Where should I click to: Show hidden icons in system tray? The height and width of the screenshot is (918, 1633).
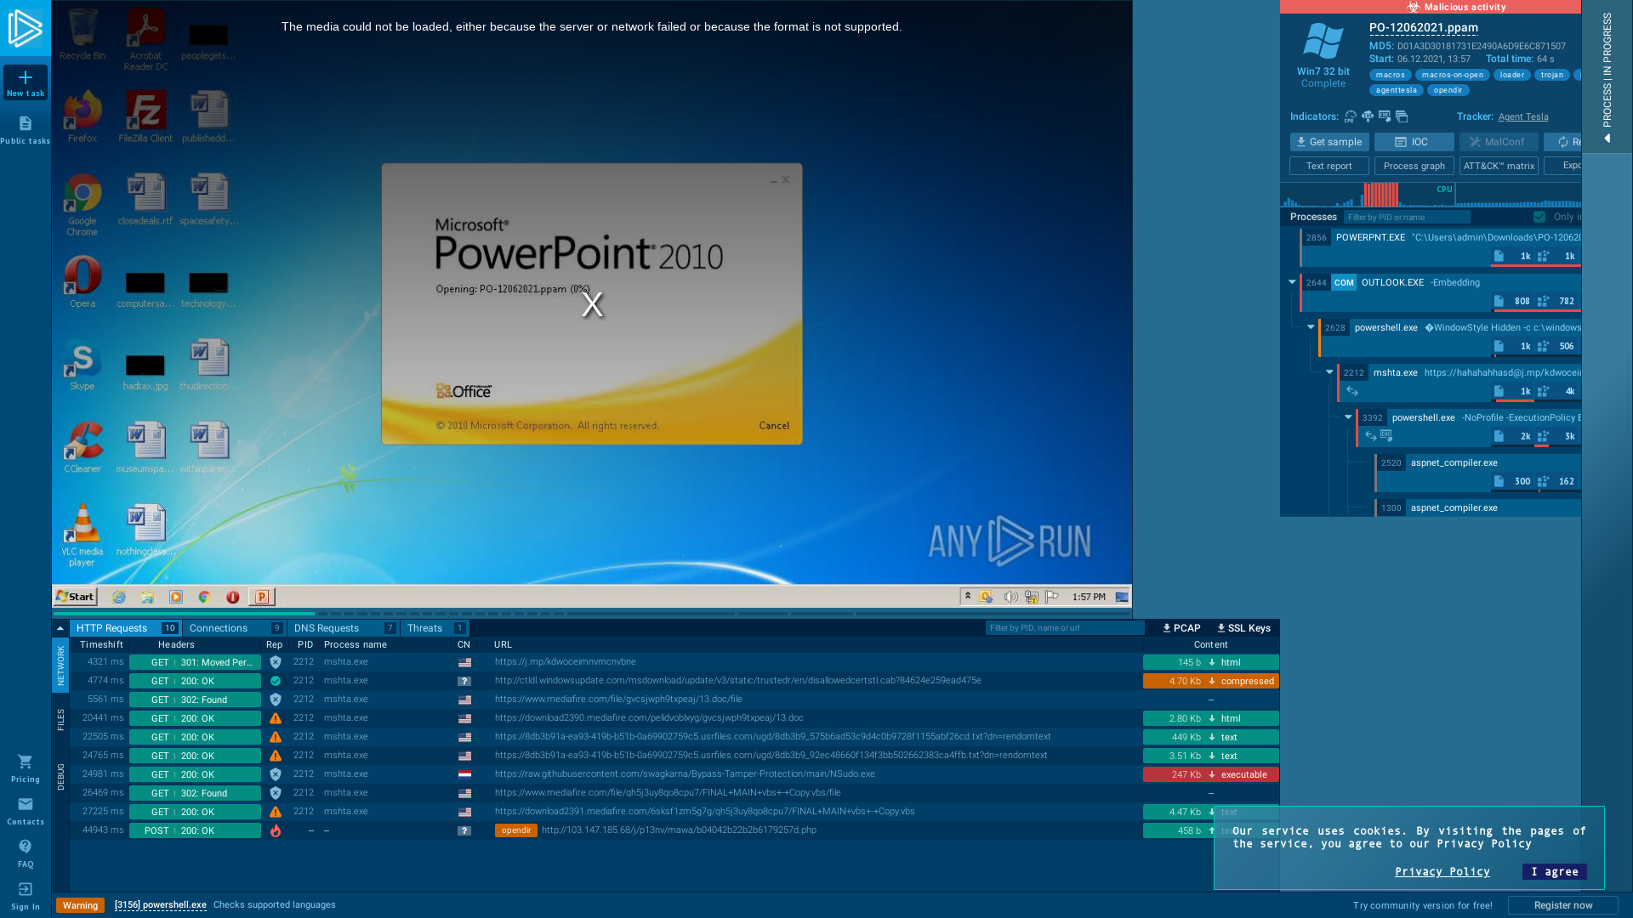[x=967, y=597]
